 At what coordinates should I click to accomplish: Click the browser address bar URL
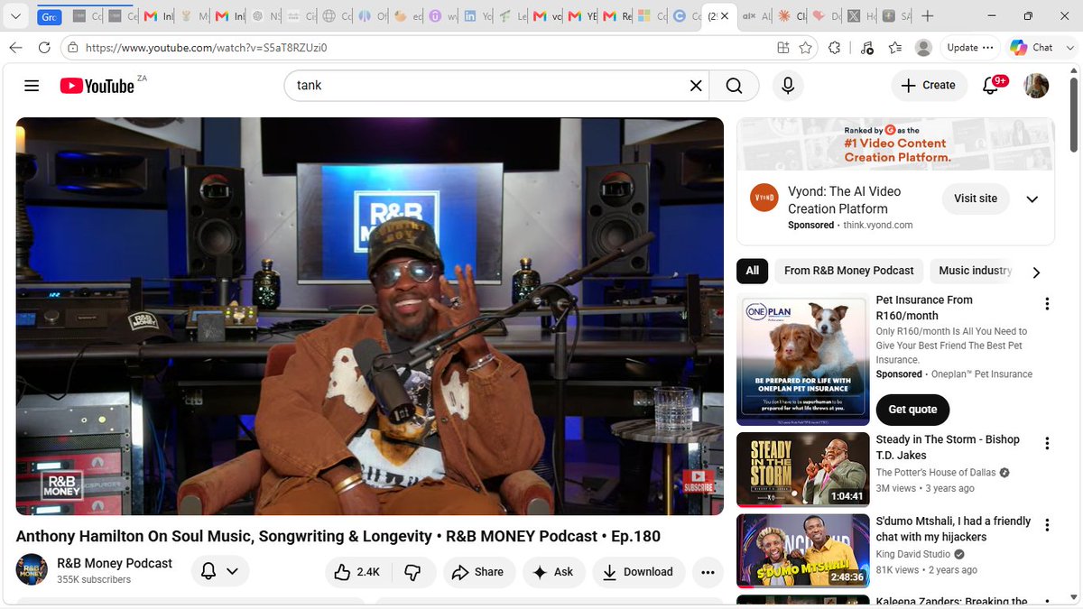207,48
